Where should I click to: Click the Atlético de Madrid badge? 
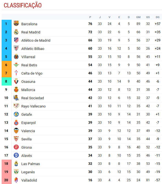point(16,40)
